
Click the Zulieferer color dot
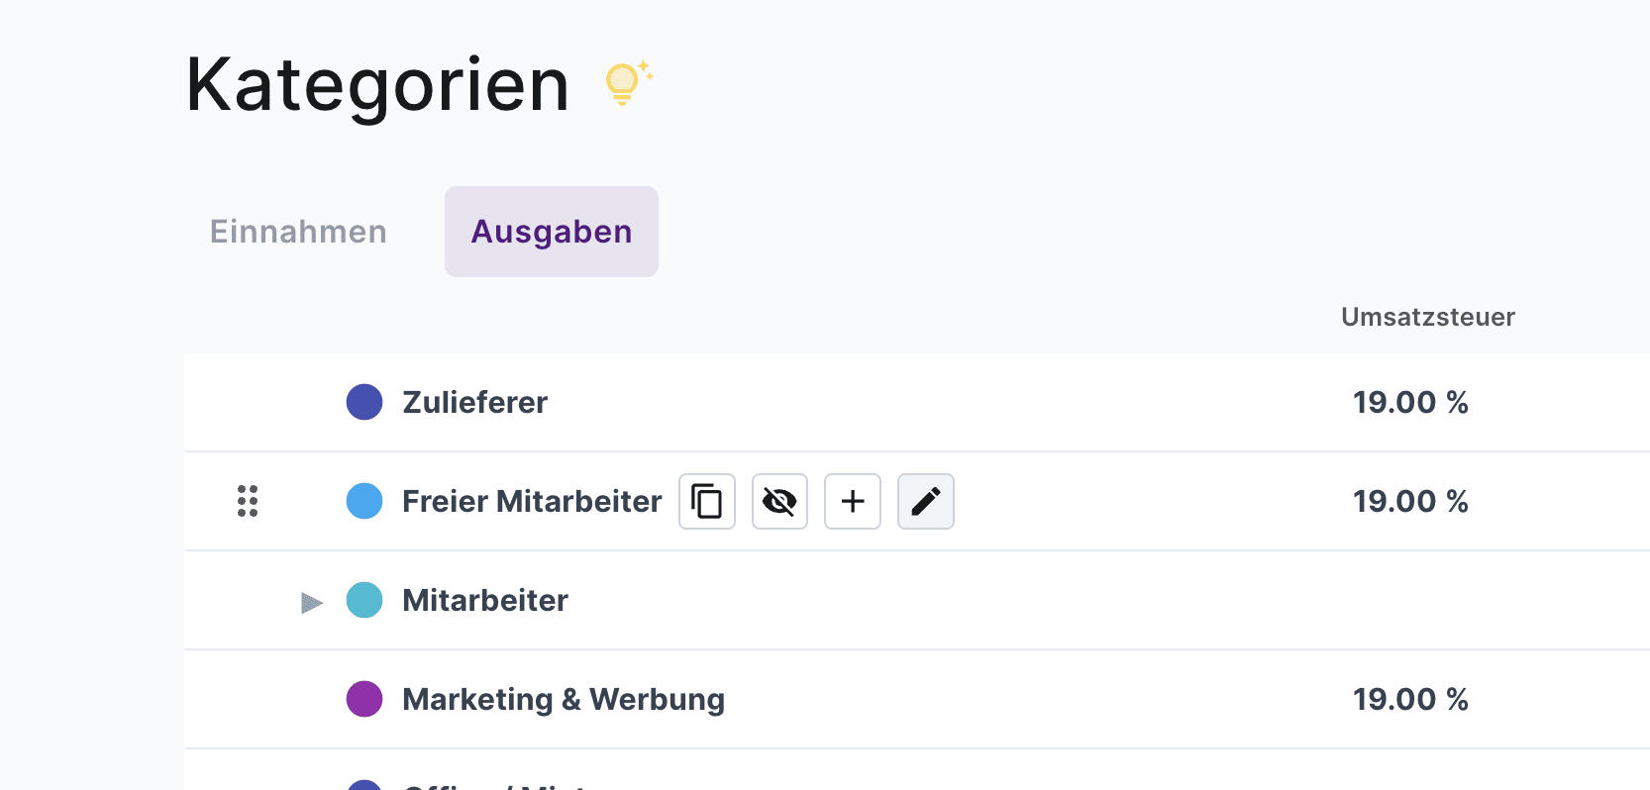(x=364, y=402)
